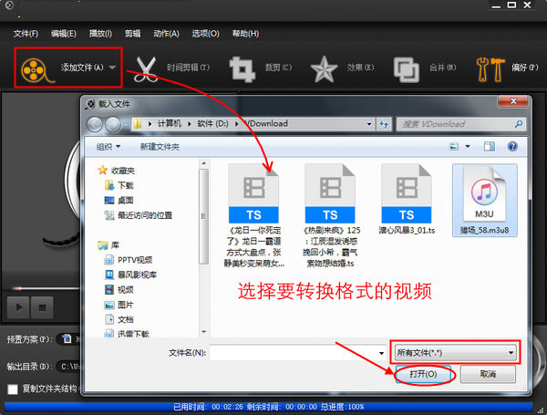The width and height of the screenshot is (547, 415).
Task: Open the 裁剪 crop tool
Action: pos(243,68)
